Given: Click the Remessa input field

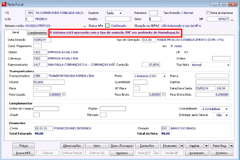Looking at the screenshot, I should coord(153,13).
